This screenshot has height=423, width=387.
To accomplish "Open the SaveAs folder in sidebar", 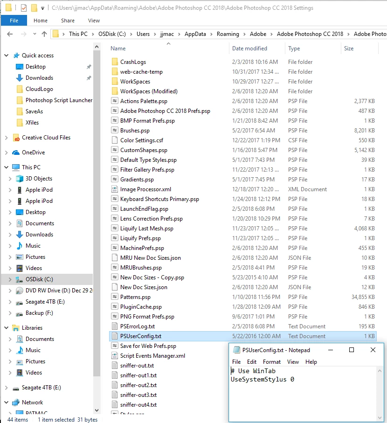I will 30,111.
